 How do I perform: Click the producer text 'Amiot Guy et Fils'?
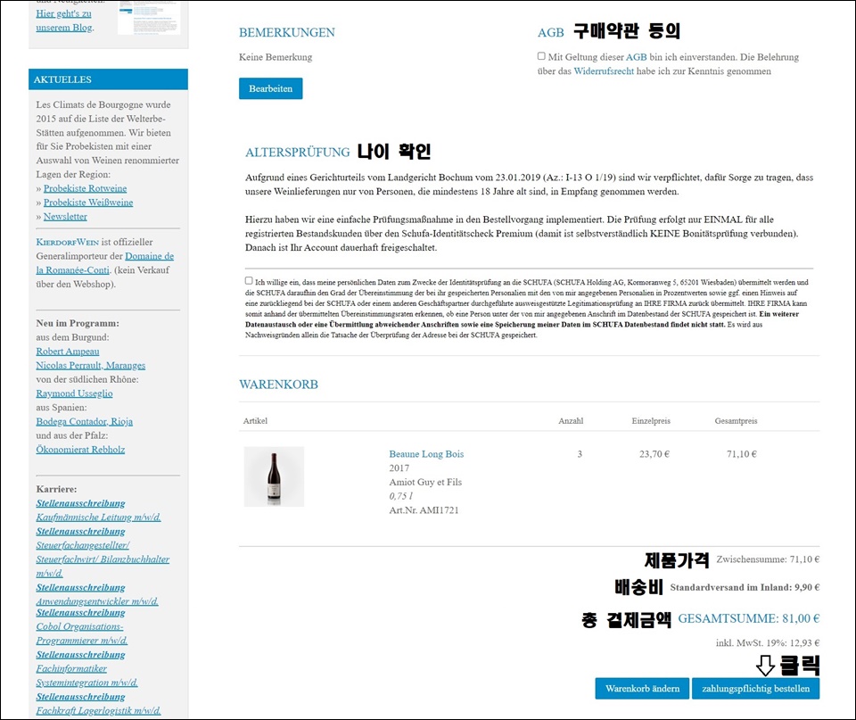point(425,483)
